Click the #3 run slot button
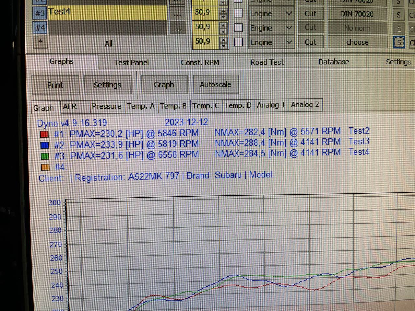The width and height of the screenshot is (415, 311). tap(40, 13)
